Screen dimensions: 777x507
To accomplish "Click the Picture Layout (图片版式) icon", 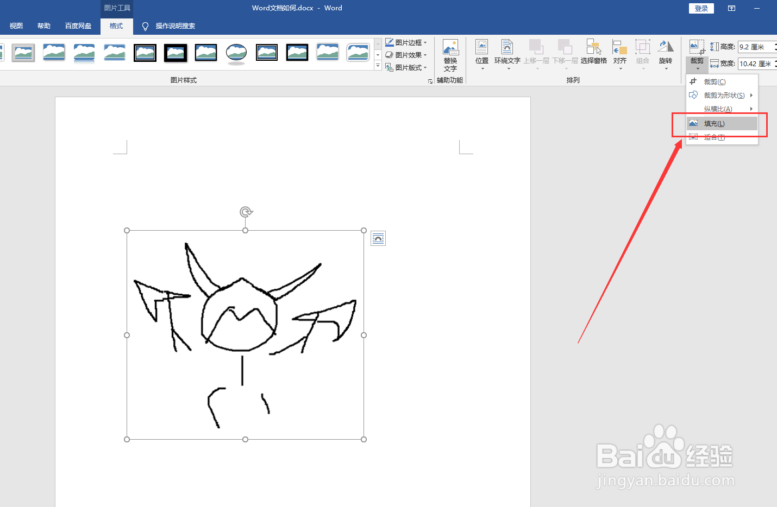I will pos(389,67).
